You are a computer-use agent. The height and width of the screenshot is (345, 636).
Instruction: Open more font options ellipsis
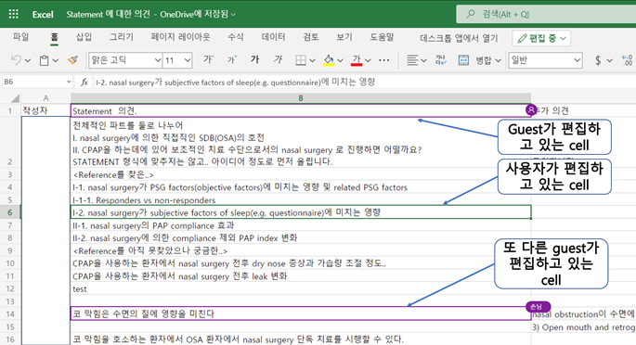coord(383,60)
